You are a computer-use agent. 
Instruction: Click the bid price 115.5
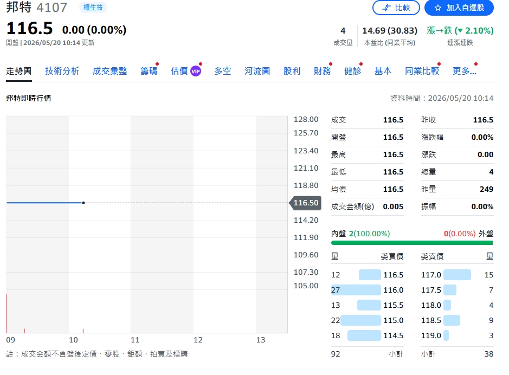pos(393,305)
